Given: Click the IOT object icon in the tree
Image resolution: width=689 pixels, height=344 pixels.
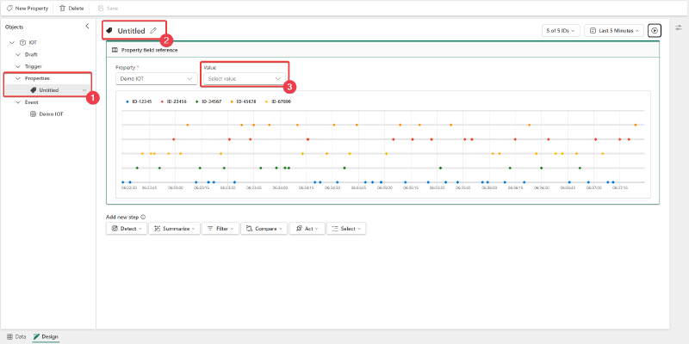Looking at the screenshot, I should tap(23, 42).
